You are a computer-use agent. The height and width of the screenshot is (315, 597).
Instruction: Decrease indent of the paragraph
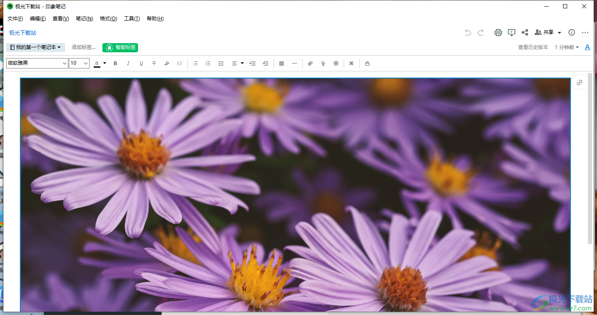click(x=252, y=63)
